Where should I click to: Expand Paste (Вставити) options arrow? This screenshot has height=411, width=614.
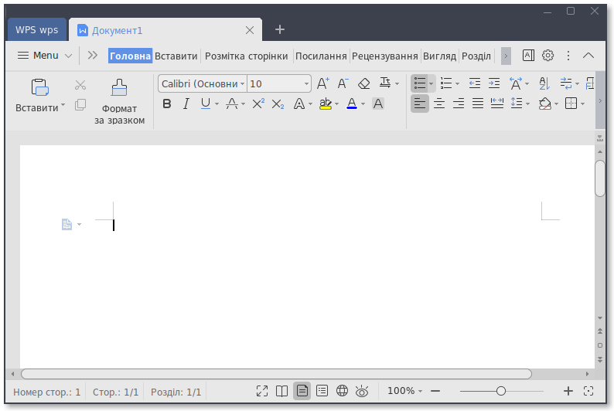63,105
